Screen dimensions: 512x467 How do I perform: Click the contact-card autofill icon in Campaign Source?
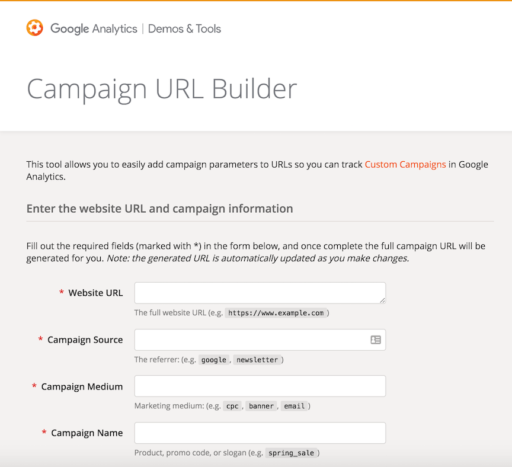point(376,340)
